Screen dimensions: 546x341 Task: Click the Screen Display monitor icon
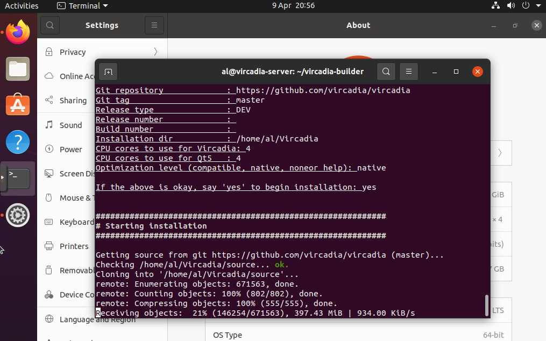coord(49,174)
